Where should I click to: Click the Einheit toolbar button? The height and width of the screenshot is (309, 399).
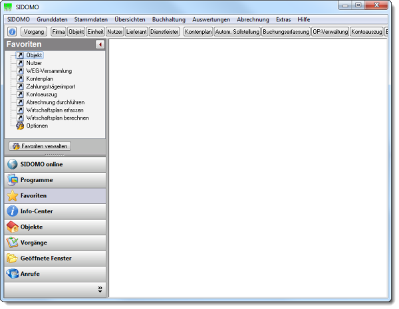pyautogui.click(x=95, y=32)
